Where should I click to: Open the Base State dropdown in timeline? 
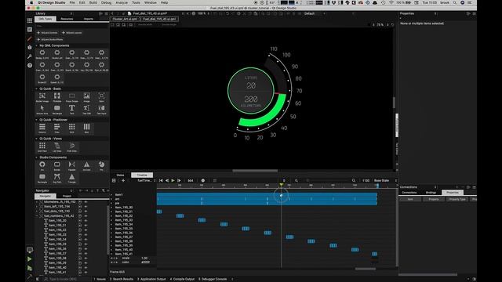coord(385,181)
